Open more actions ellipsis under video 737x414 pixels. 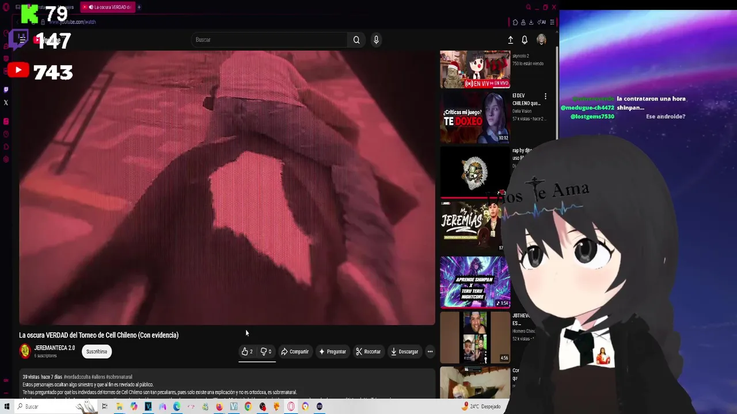pos(430,351)
